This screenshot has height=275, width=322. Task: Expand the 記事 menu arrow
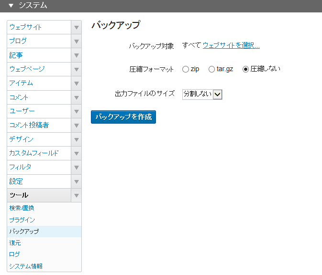pos(77,55)
